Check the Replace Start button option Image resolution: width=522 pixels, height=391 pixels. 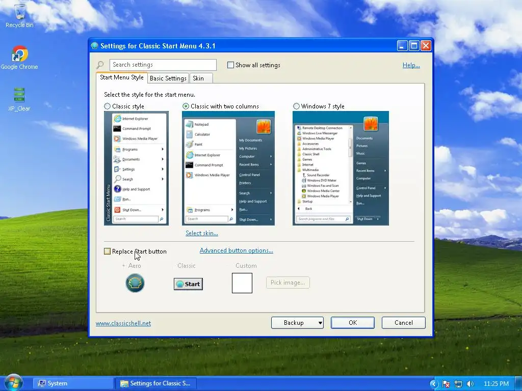pos(107,252)
